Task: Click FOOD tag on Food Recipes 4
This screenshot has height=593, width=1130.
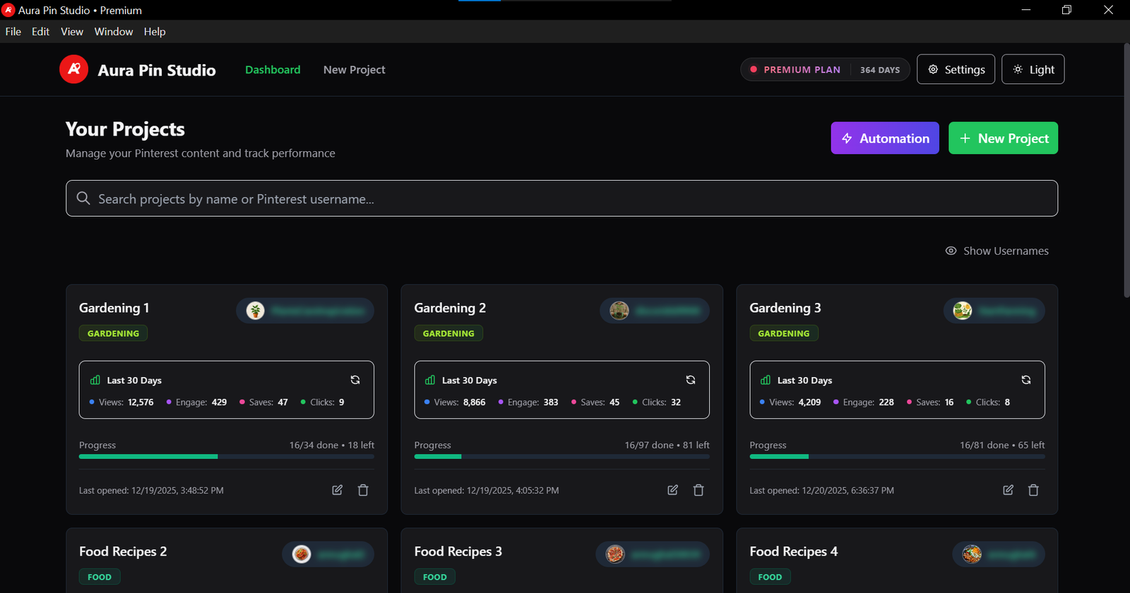Action: tap(770, 577)
